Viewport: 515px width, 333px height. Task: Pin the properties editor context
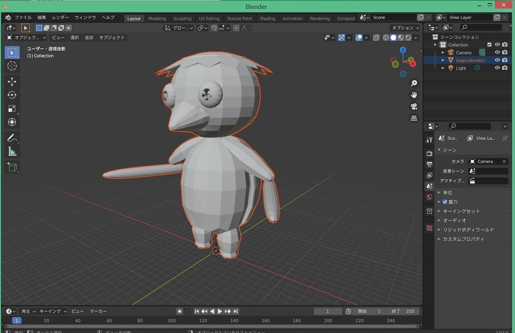coord(505,138)
